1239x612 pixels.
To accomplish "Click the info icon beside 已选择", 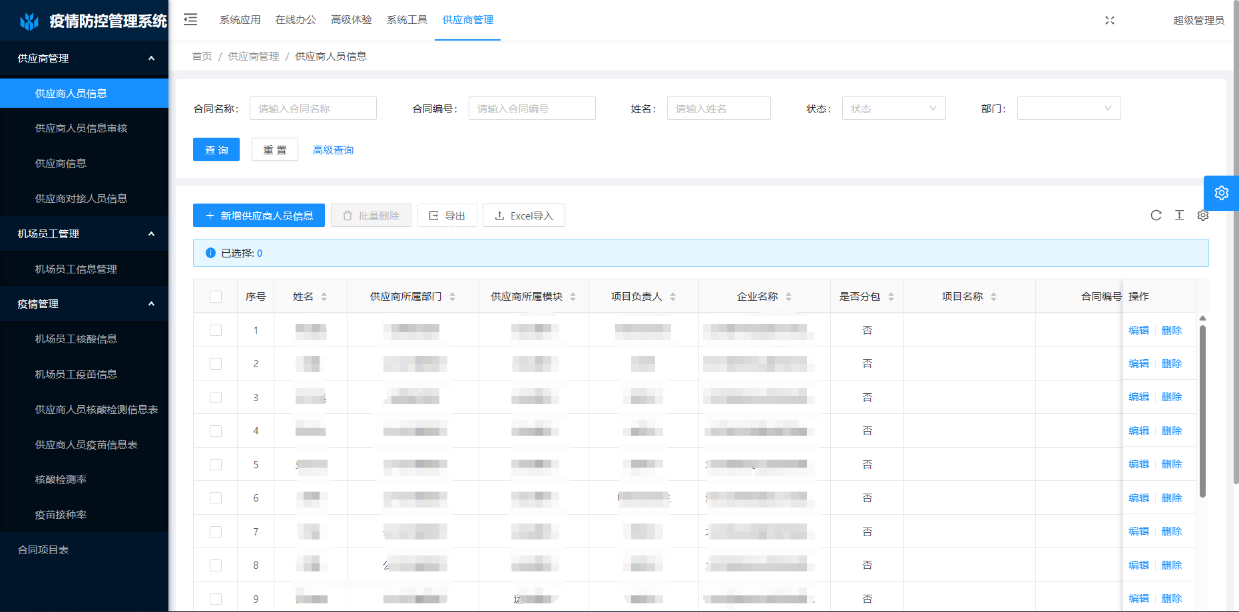I will pyautogui.click(x=210, y=253).
